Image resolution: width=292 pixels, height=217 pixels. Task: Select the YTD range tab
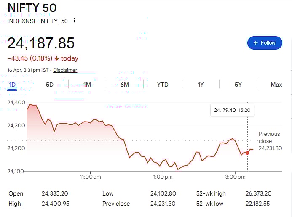tap(163, 85)
